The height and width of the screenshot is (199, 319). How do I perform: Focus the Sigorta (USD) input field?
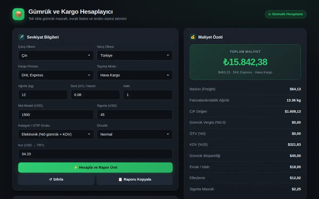pos(135,115)
